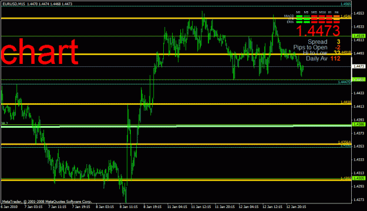Click the M1 timeframe column header
This screenshot has height=211, width=367.
pos(298,12)
